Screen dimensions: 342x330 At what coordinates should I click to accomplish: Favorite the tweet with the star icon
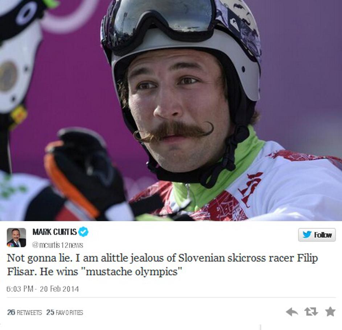[330, 312]
